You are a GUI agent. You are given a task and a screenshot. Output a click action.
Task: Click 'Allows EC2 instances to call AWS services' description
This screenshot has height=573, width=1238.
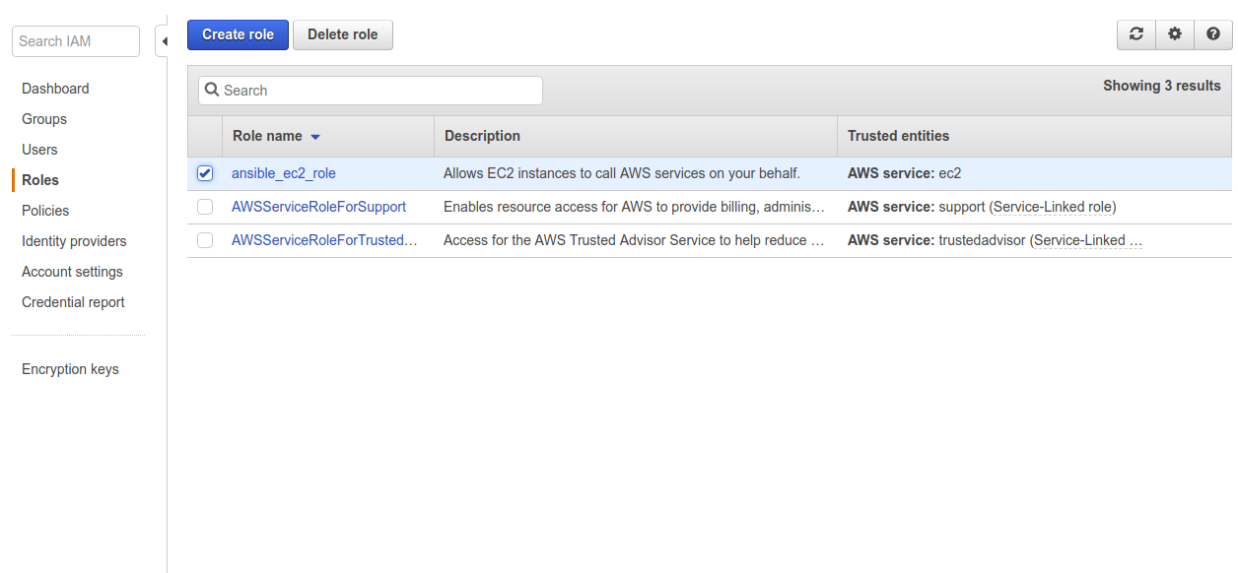(622, 173)
